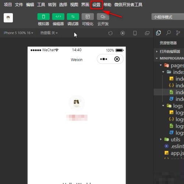Open the 热重载 关 hot reload dropdown
The width and height of the screenshot is (184, 184).
coord(49,33)
